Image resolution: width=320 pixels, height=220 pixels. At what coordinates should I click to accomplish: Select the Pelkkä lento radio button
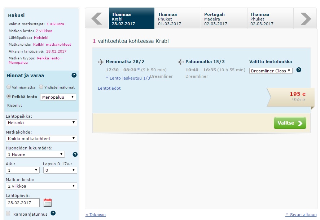tap(9, 96)
